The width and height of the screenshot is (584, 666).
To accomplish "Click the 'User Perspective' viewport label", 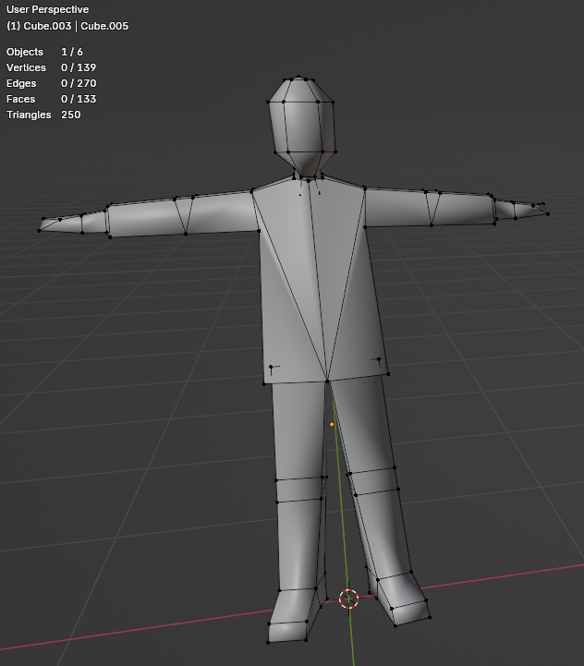I will click(48, 9).
